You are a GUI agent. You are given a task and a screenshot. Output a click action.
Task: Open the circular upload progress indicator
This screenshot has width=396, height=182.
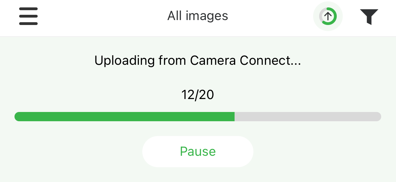pos(328,16)
